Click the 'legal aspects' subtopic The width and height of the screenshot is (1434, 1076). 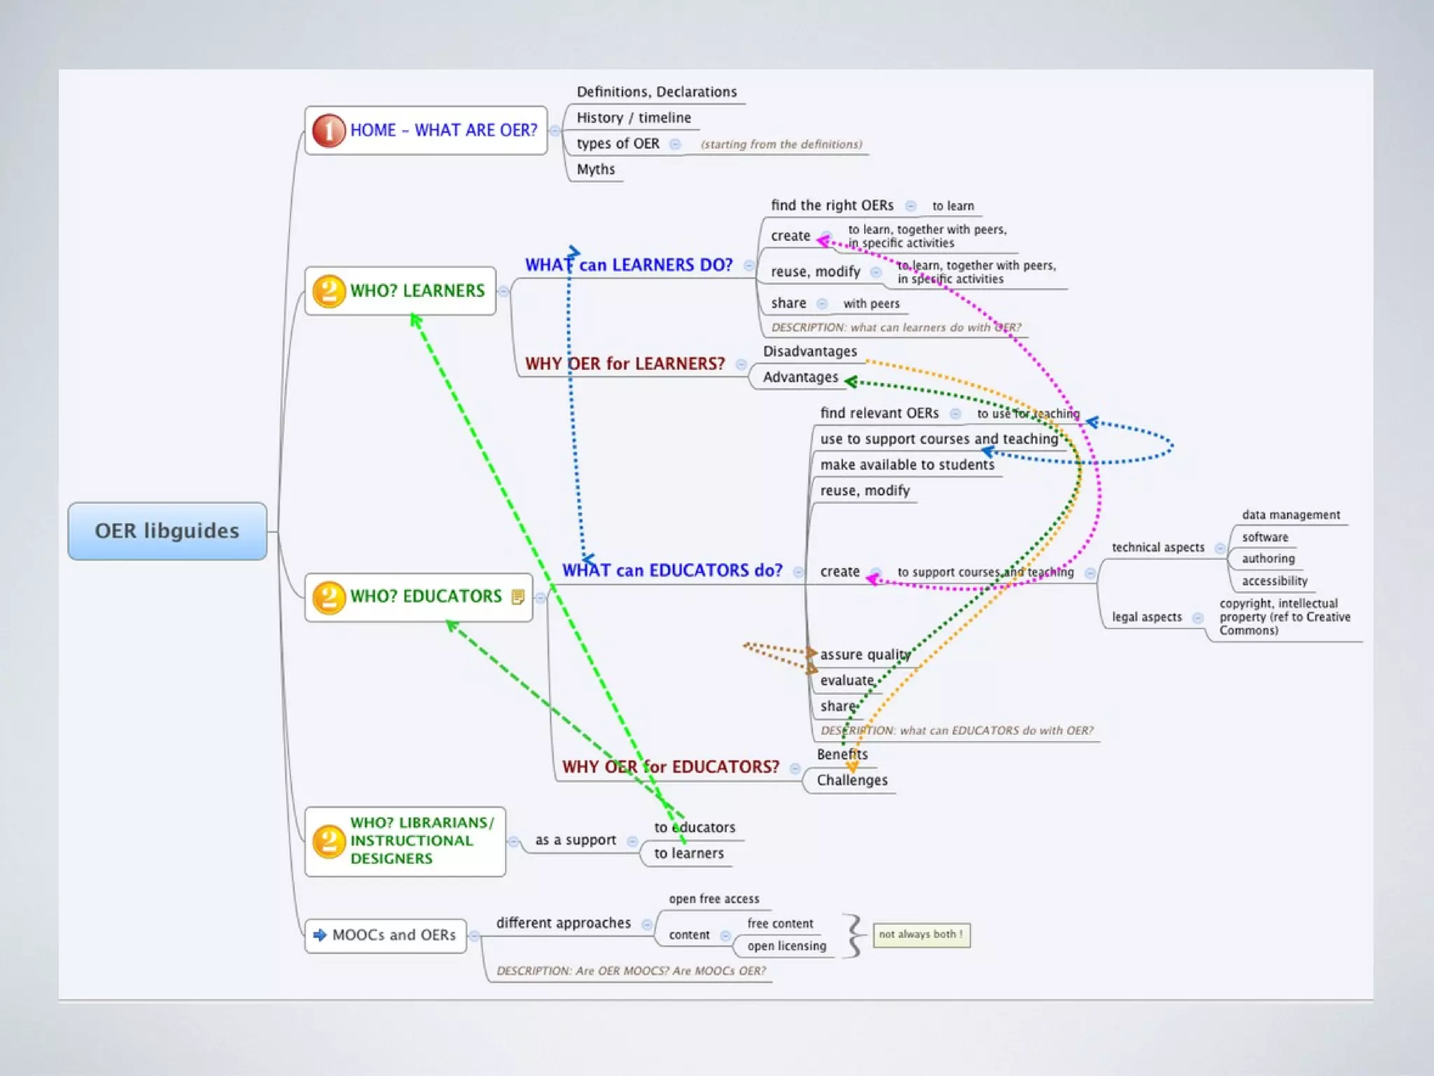pyautogui.click(x=1146, y=617)
